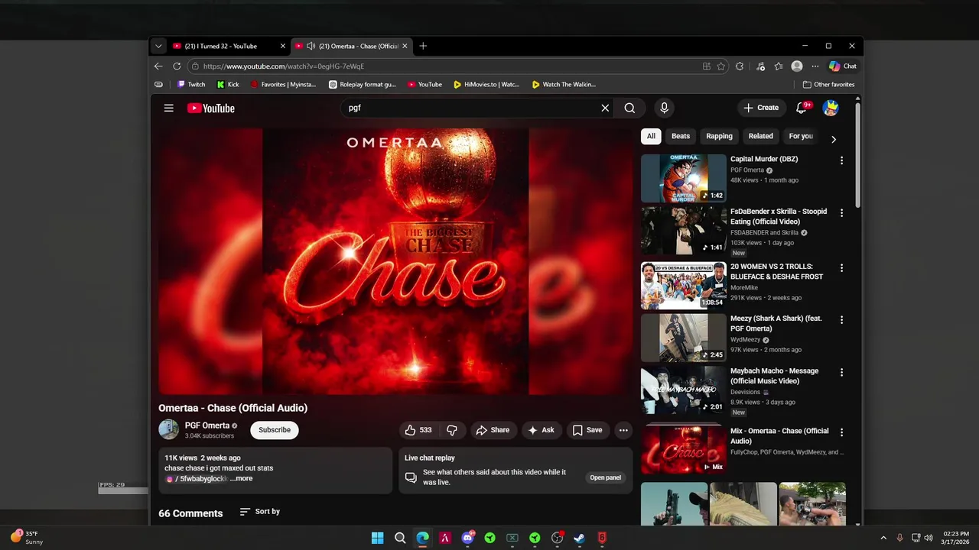Open options for Mix - Omertaa - Chase
This screenshot has height=550, width=979.
click(841, 432)
